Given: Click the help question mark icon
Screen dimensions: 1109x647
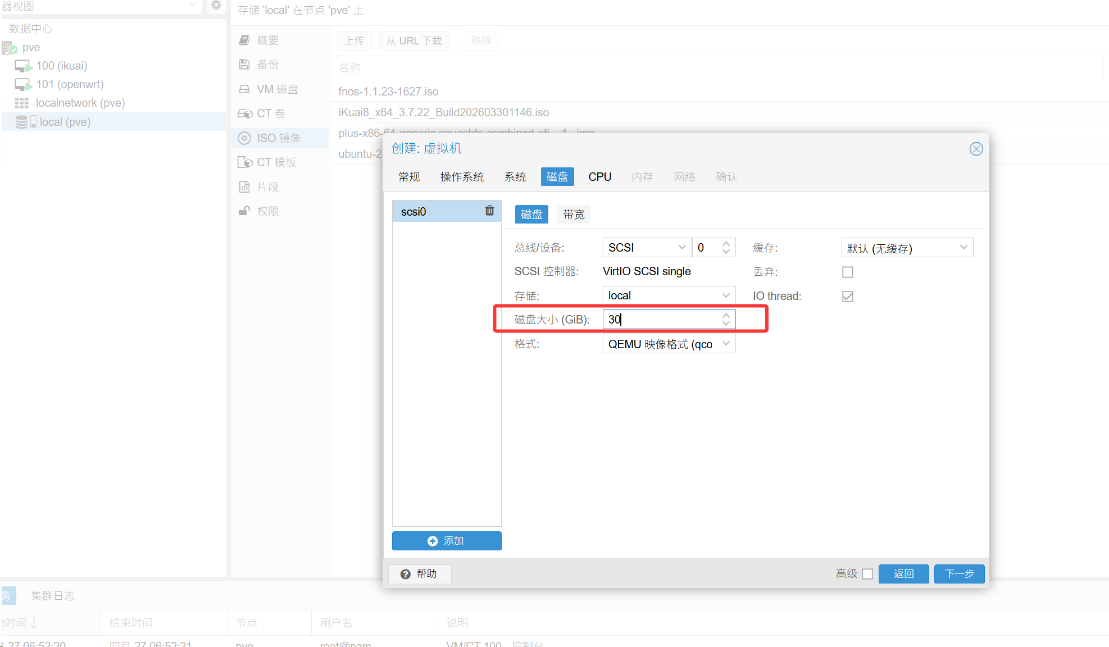Looking at the screenshot, I should click(406, 574).
